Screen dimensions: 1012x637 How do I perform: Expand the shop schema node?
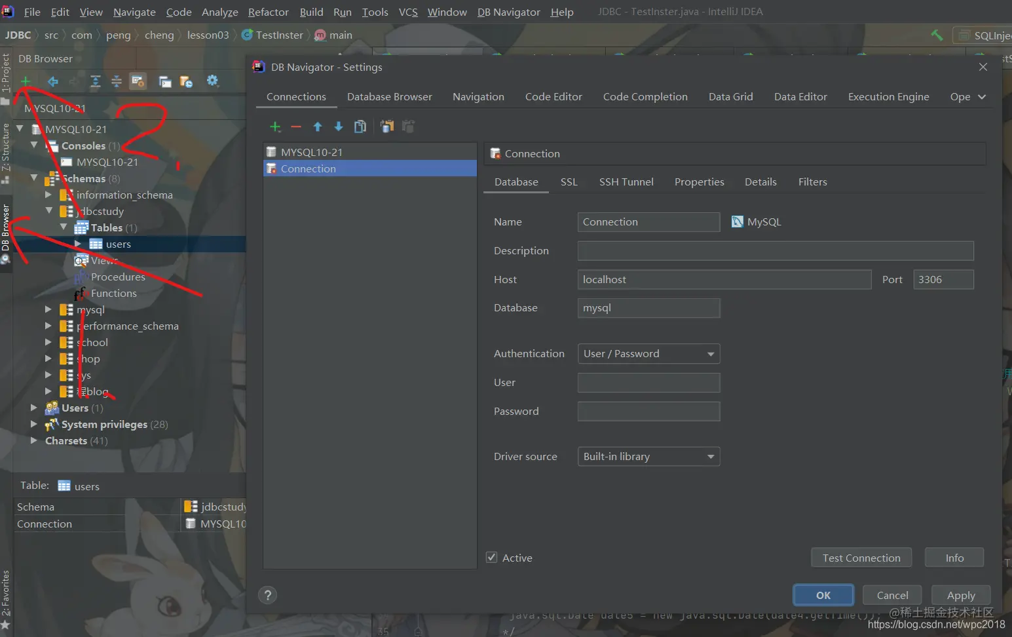coord(48,358)
